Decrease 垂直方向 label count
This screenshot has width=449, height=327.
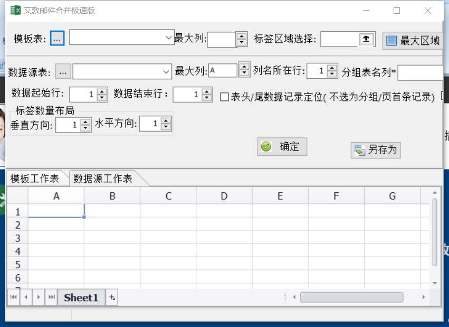pyautogui.click(x=85, y=128)
